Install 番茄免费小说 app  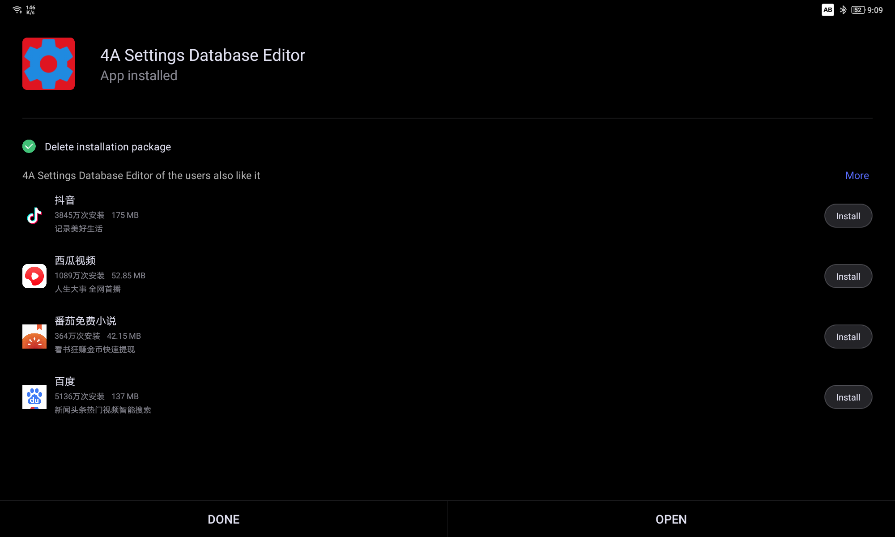pyautogui.click(x=848, y=337)
